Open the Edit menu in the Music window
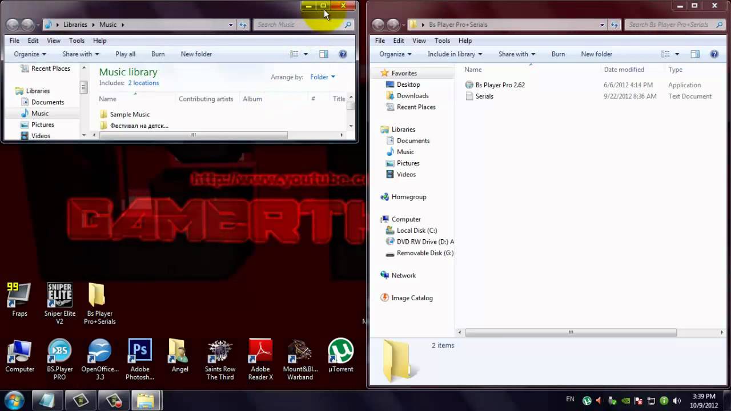The width and height of the screenshot is (731, 411). 33,41
